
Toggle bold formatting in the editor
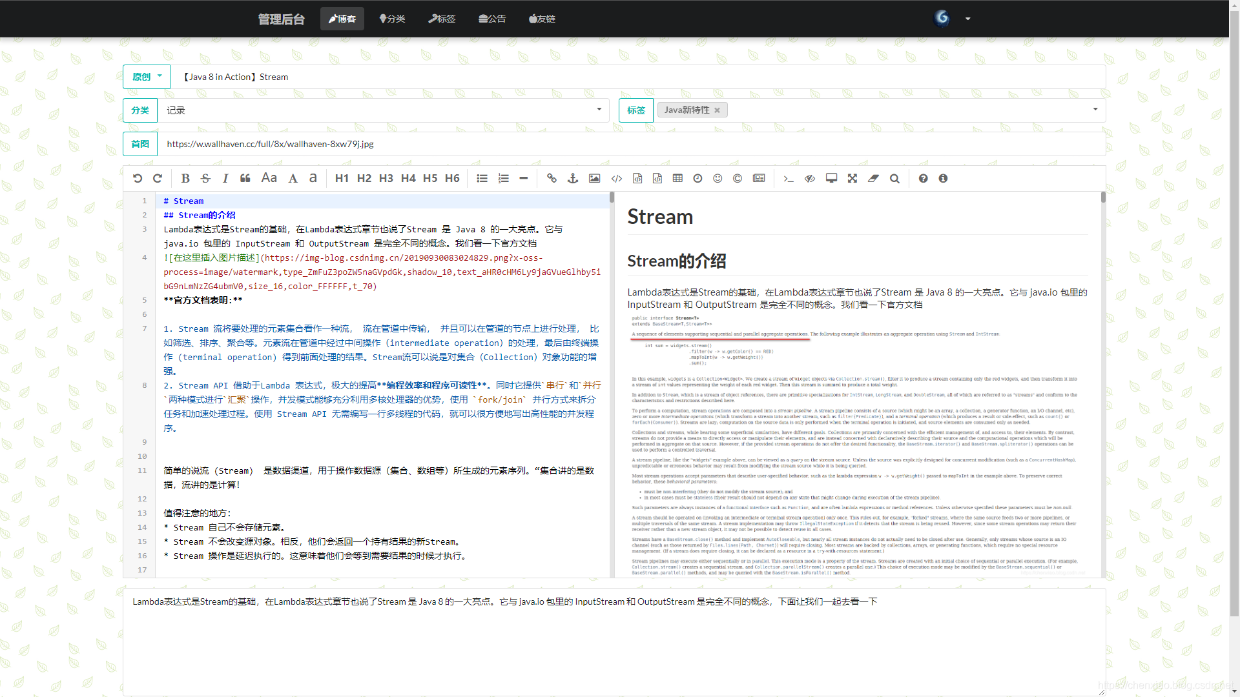[x=185, y=179]
